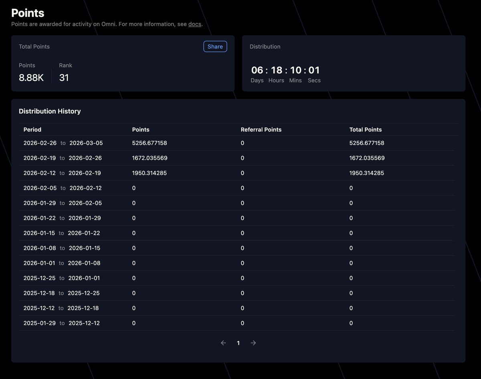The width and height of the screenshot is (481, 379).
Task: Click the Distribution countdown timer
Action: click(x=285, y=70)
